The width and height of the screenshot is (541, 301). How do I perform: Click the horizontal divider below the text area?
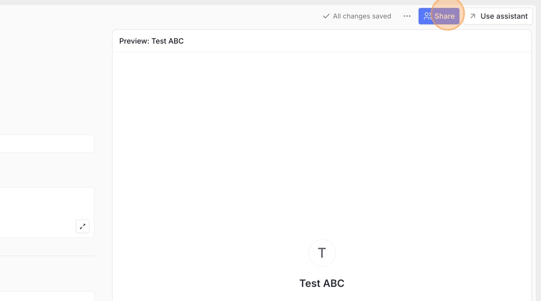46,256
